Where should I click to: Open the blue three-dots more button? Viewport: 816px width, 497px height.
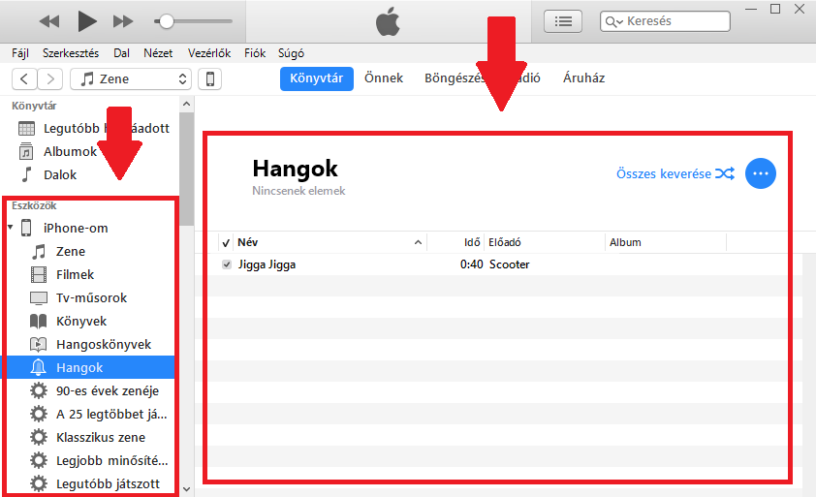tap(761, 173)
